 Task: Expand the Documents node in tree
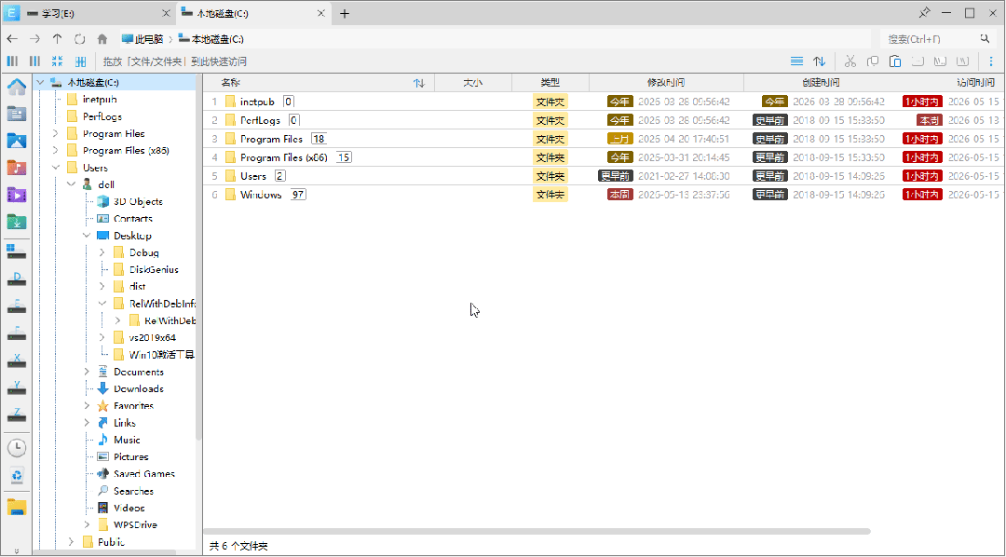(87, 372)
